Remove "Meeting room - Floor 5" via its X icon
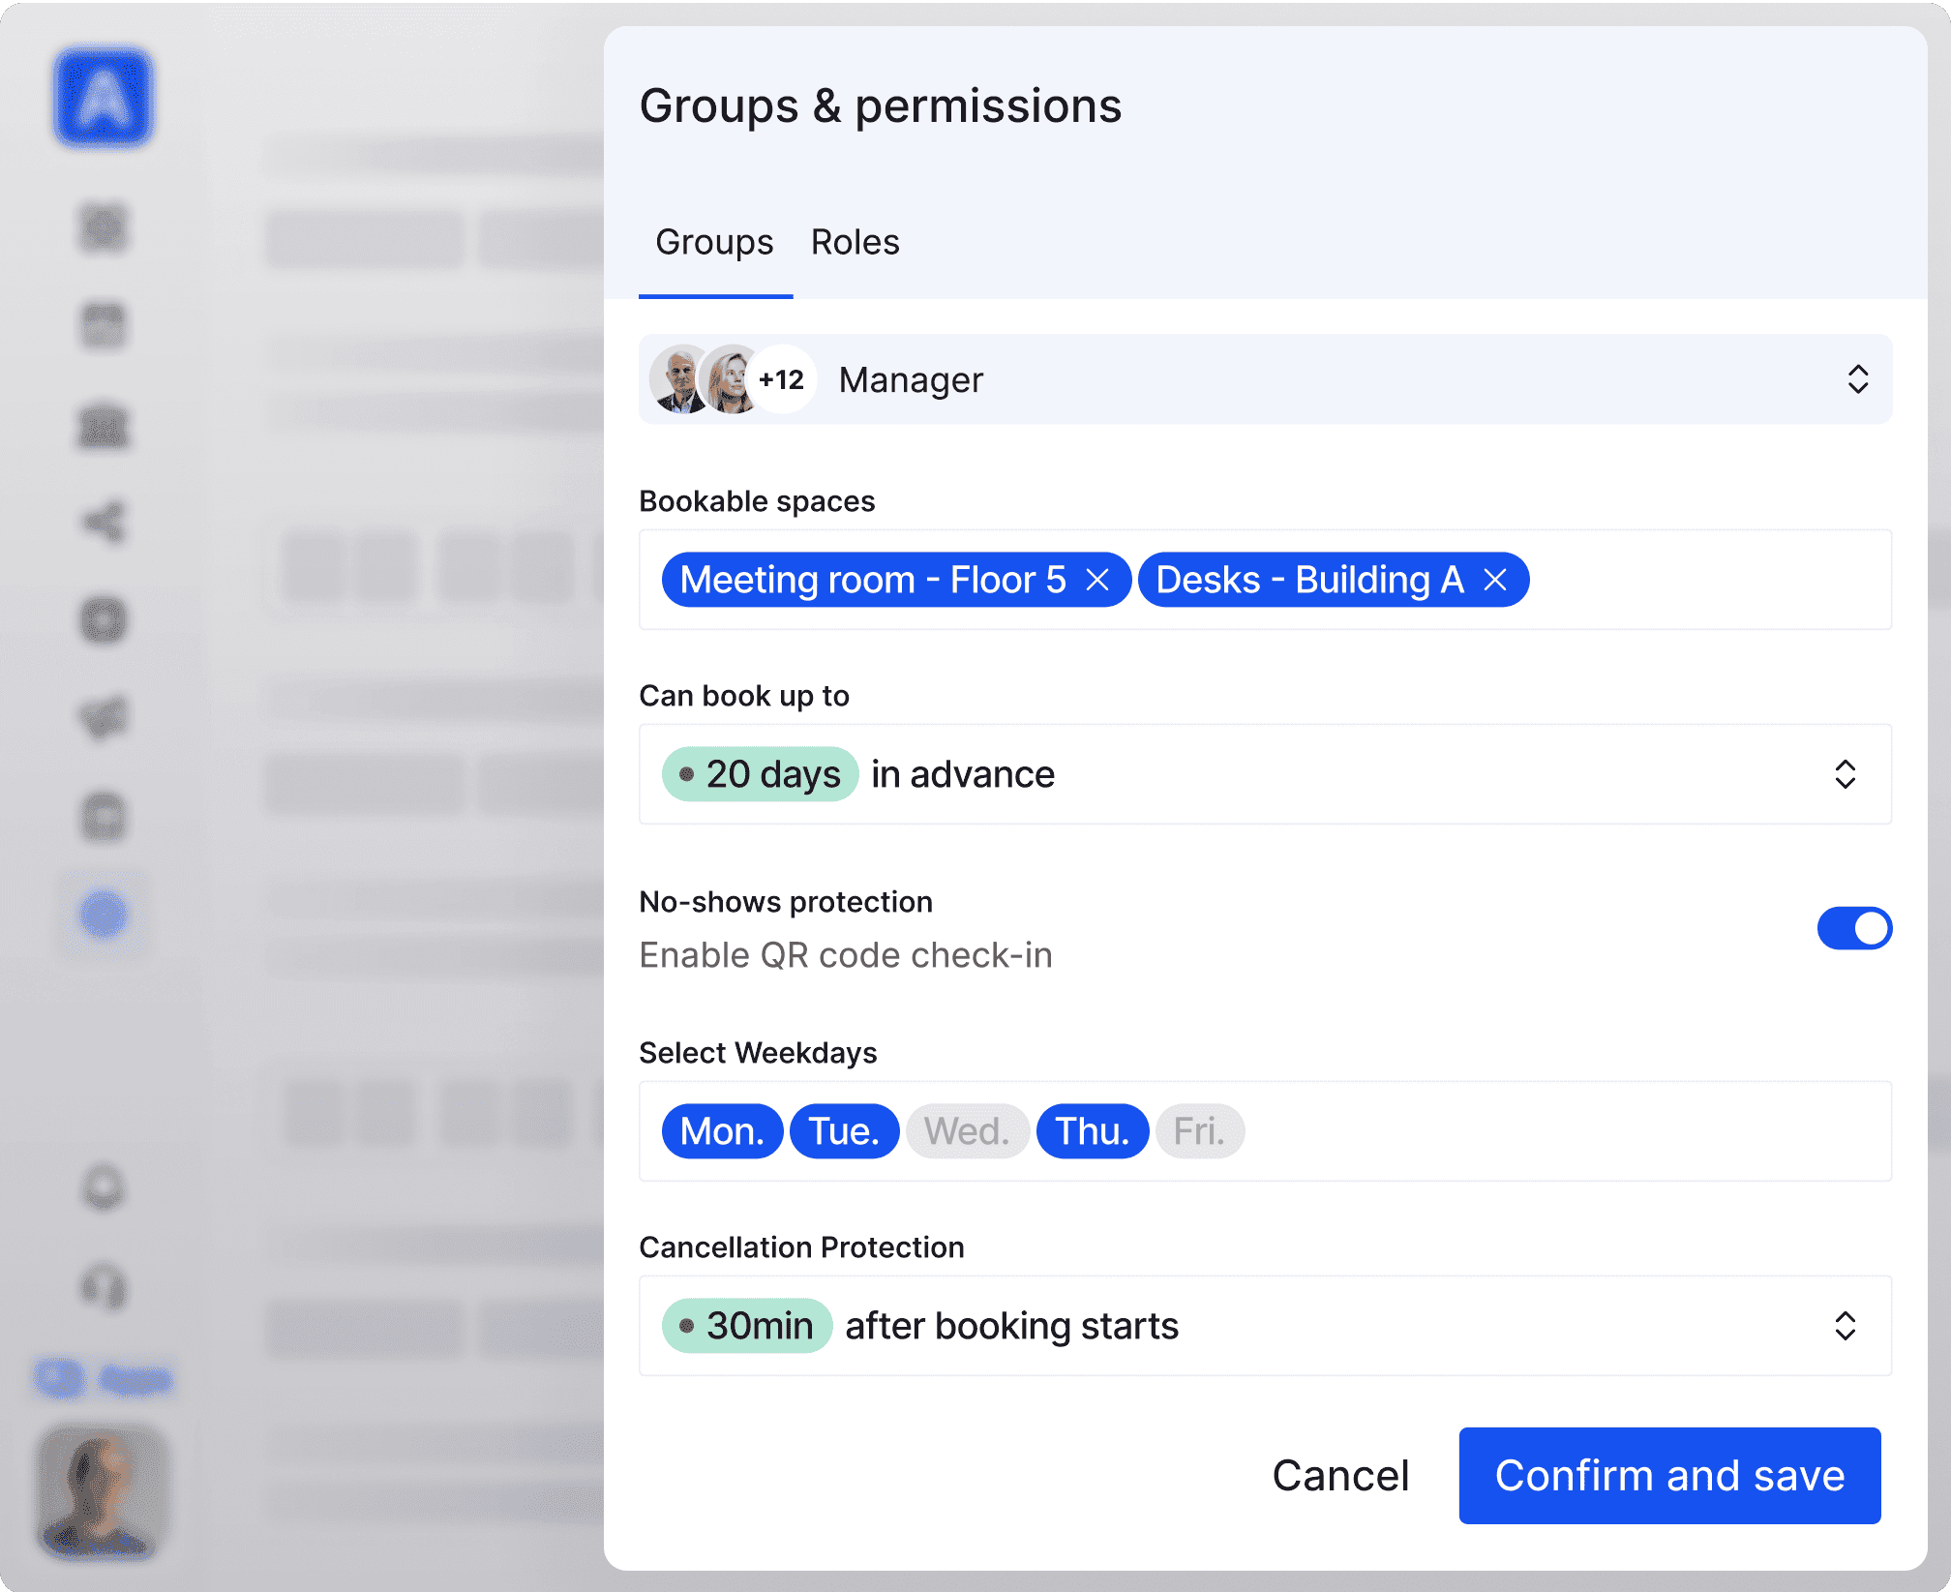 click(x=1100, y=579)
